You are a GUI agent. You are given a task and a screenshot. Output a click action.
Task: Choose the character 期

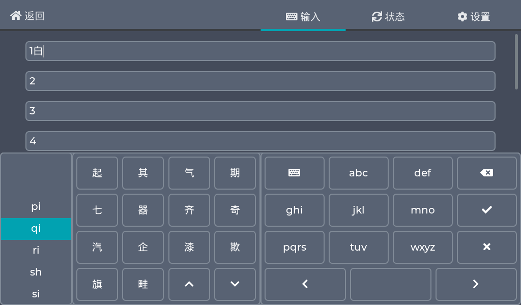coord(235,173)
